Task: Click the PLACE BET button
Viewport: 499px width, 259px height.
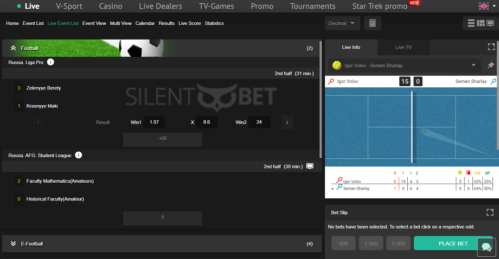Action: pyautogui.click(x=453, y=243)
